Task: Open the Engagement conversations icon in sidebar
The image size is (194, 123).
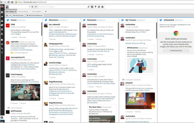Action: [2, 25]
